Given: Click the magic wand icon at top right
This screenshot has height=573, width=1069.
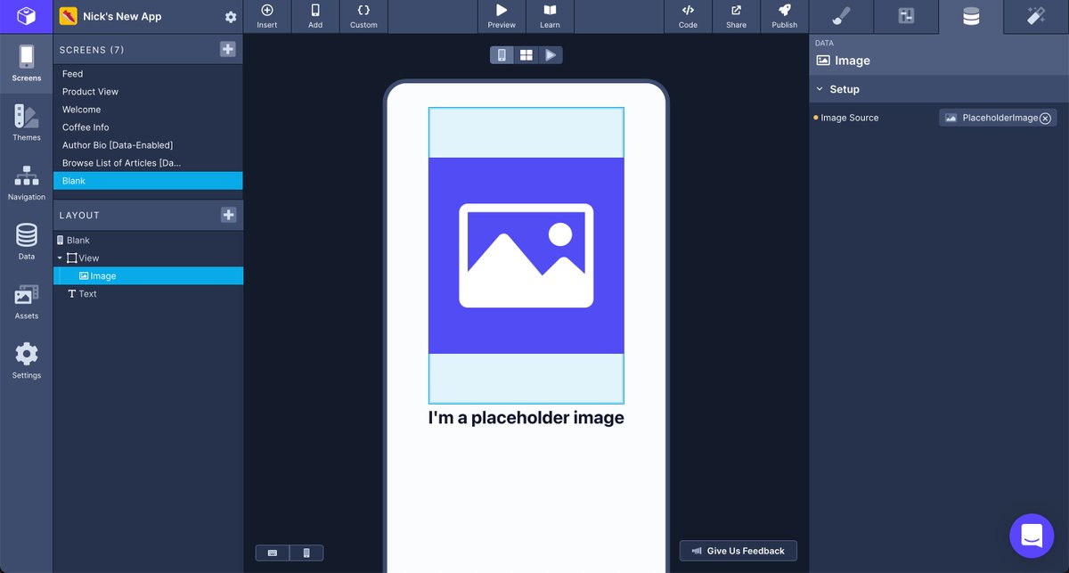Looking at the screenshot, I should pyautogui.click(x=1034, y=16).
